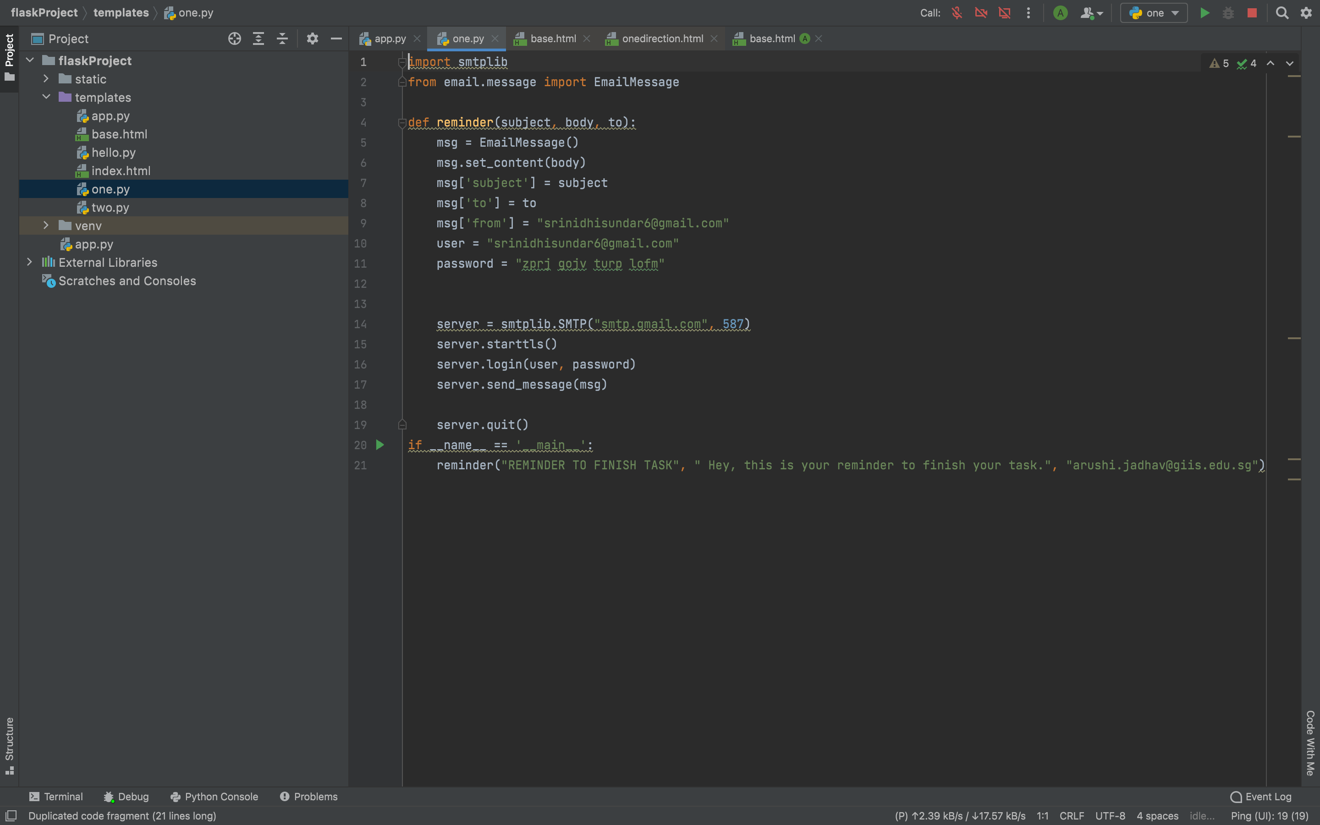Open the Terminal tool window
The height and width of the screenshot is (825, 1320).
tap(56, 797)
